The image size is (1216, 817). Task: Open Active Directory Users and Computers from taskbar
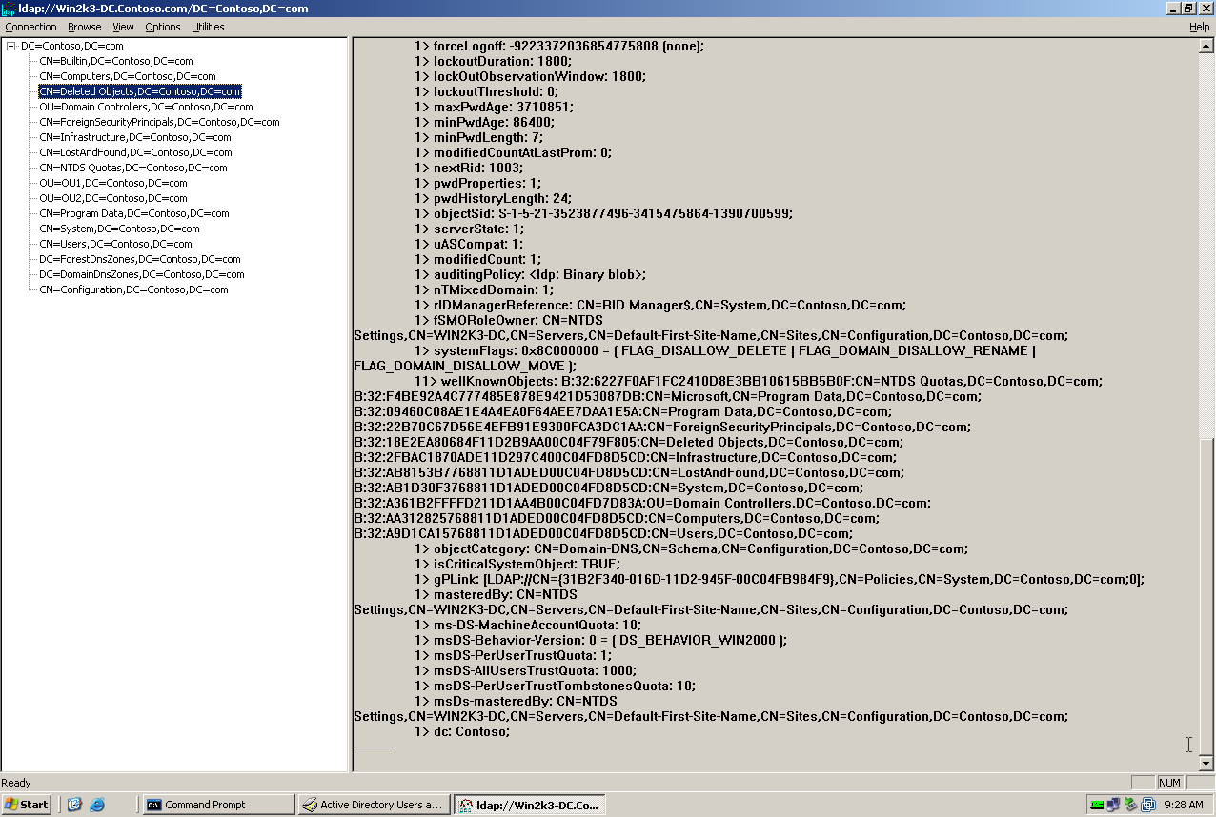(x=374, y=804)
